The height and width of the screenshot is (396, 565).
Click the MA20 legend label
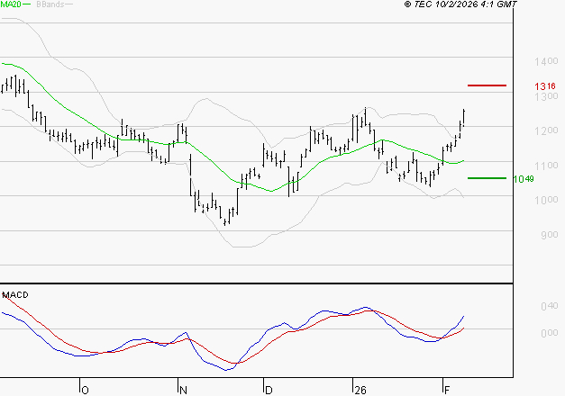coord(11,4)
